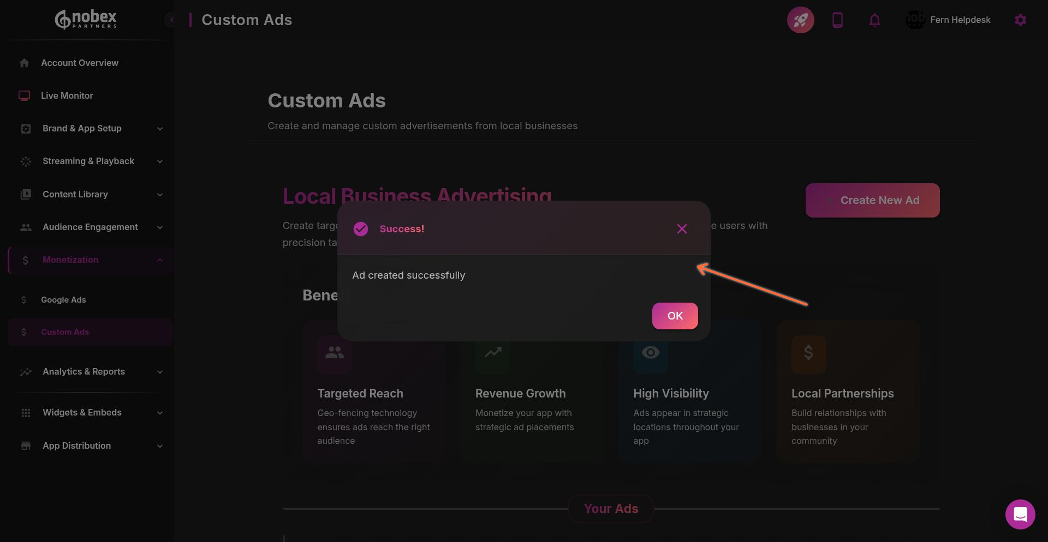Image resolution: width=1048 pixels, height=542 pixels.
Task: Expand the Content Library section
Action: pyautogui.click(x=159, y=195)
